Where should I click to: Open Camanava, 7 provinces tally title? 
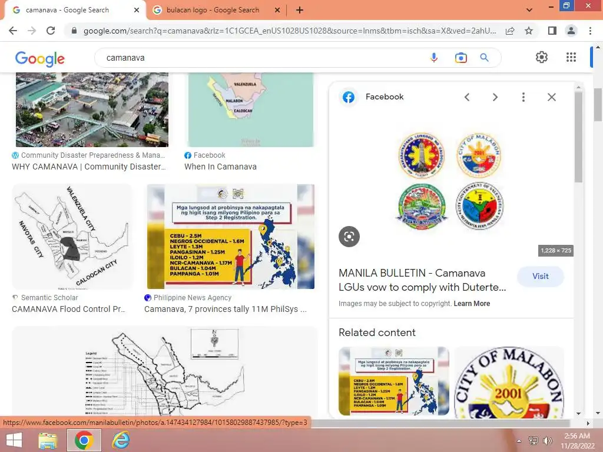(226, 309)
